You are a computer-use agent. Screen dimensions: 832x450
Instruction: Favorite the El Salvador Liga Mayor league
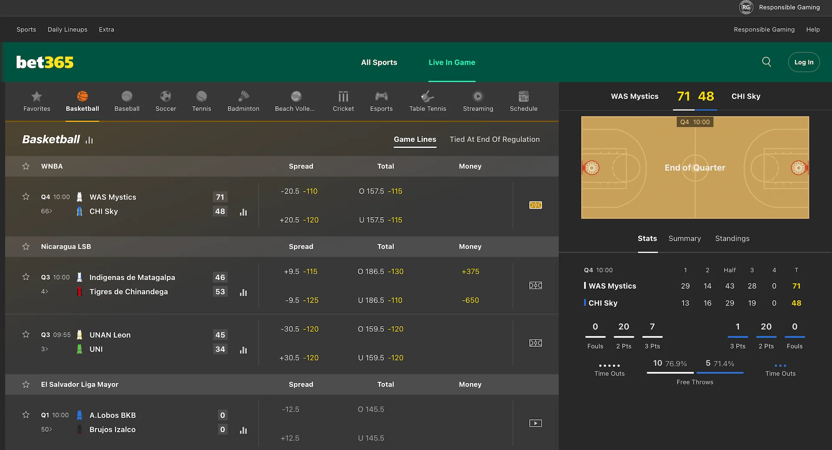click(26, 385)
